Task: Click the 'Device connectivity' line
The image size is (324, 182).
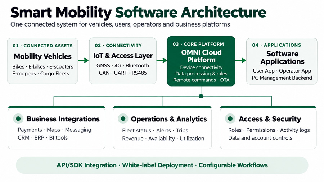Action: (201, 67)
